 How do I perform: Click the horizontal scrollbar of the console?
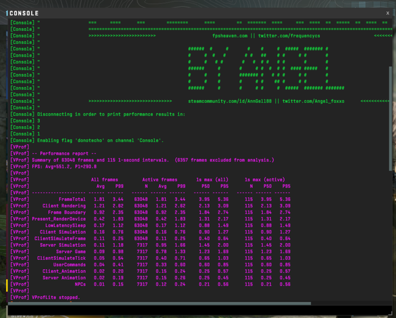point(160,303)
